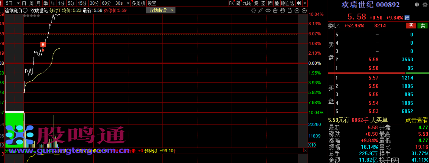The width and height of the screenshot is (429, 163).
Task: Toggle the PK compare mode
Action: click(x=231, y=3)
